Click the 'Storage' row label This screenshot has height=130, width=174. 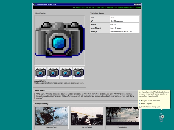point(100,31)
